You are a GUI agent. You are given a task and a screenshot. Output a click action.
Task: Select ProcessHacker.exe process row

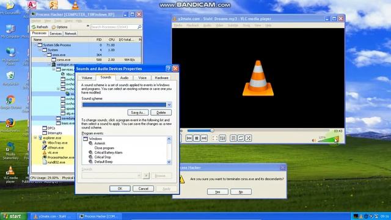(53, 157)
